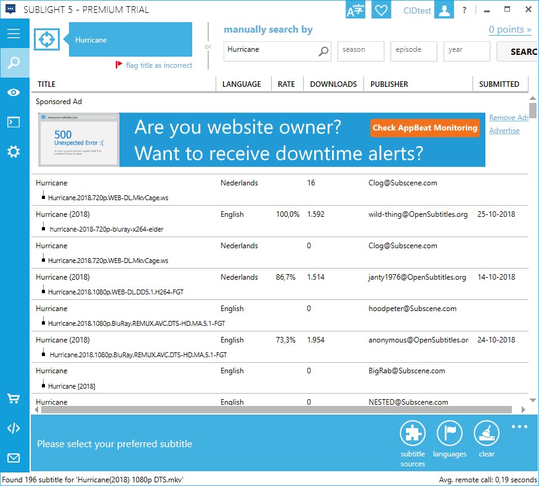Open the hamburger menu in sidebar
The width and height of the screenshot is (539, 486).
click(x=14, y=33)
